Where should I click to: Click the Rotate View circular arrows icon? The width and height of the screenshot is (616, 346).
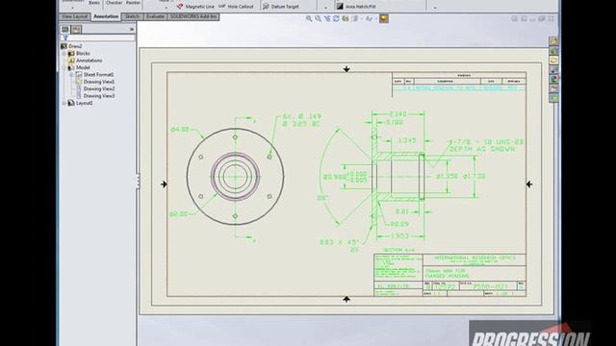336,18
